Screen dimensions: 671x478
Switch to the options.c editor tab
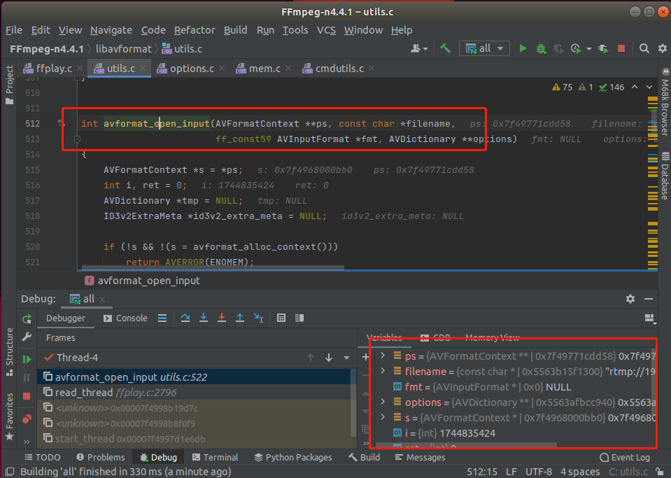tap(192, 69)
